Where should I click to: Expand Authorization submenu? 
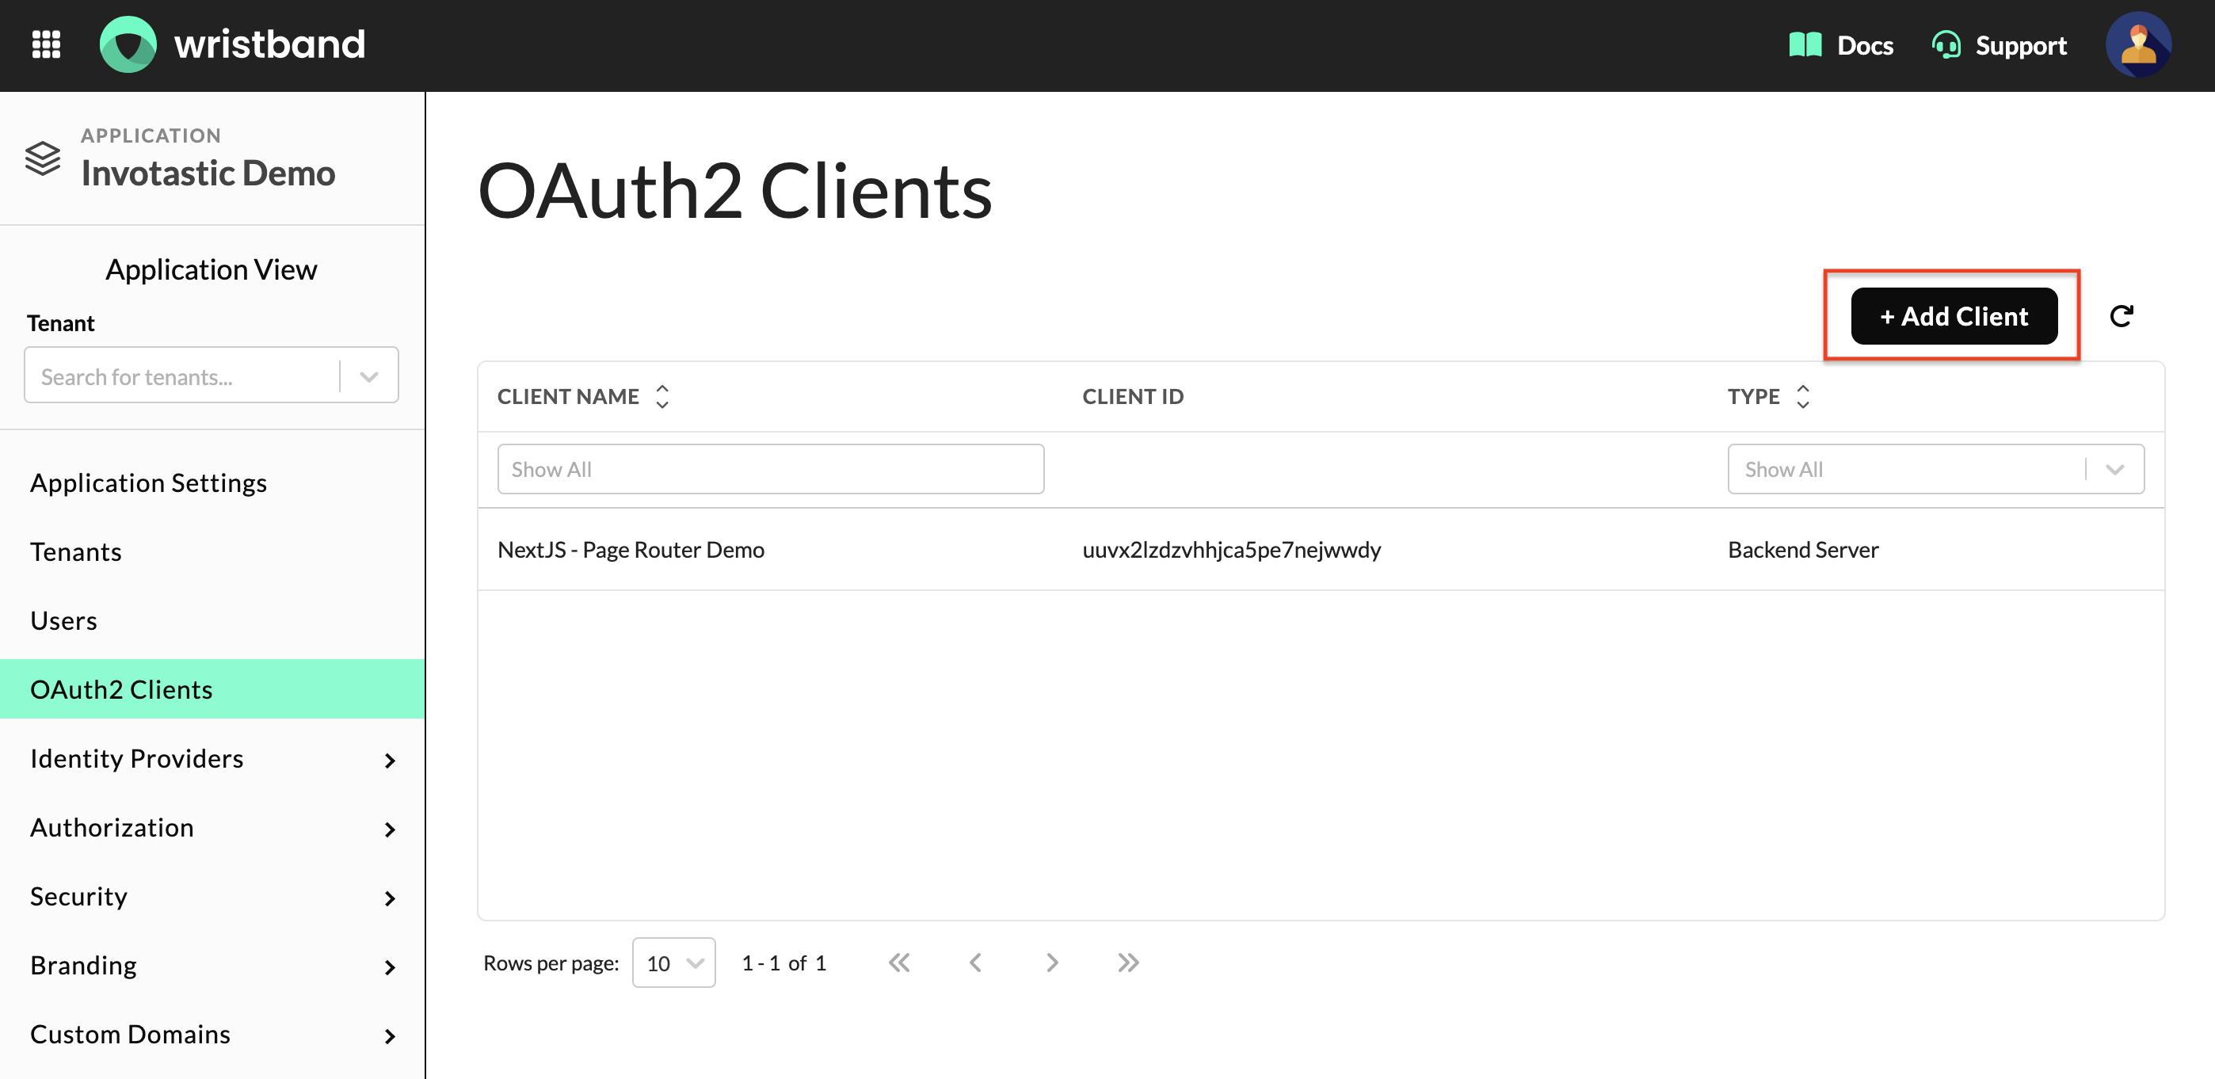391,829
